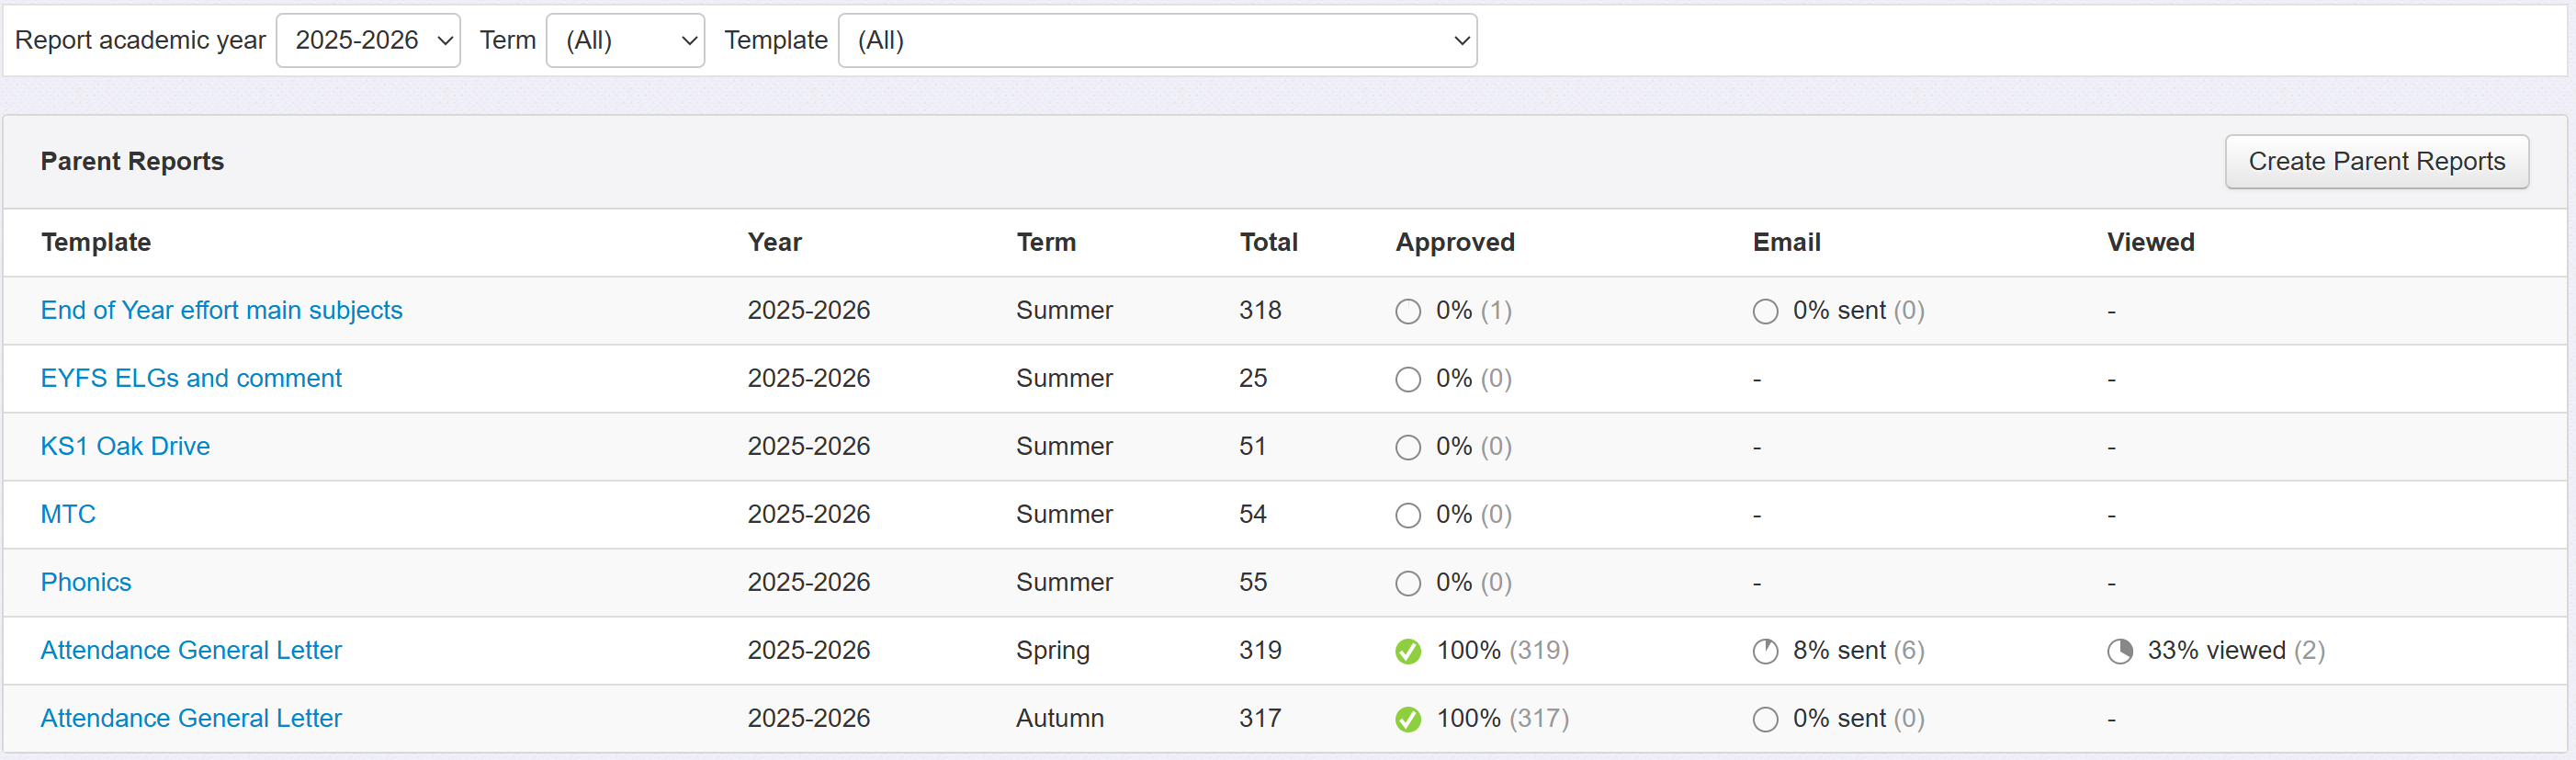Screen dimensions: 2576x760
Task: Click green approved checkmark for Spring Attendance Letter
Action: pyautogui.click(x=1408, y=652)
